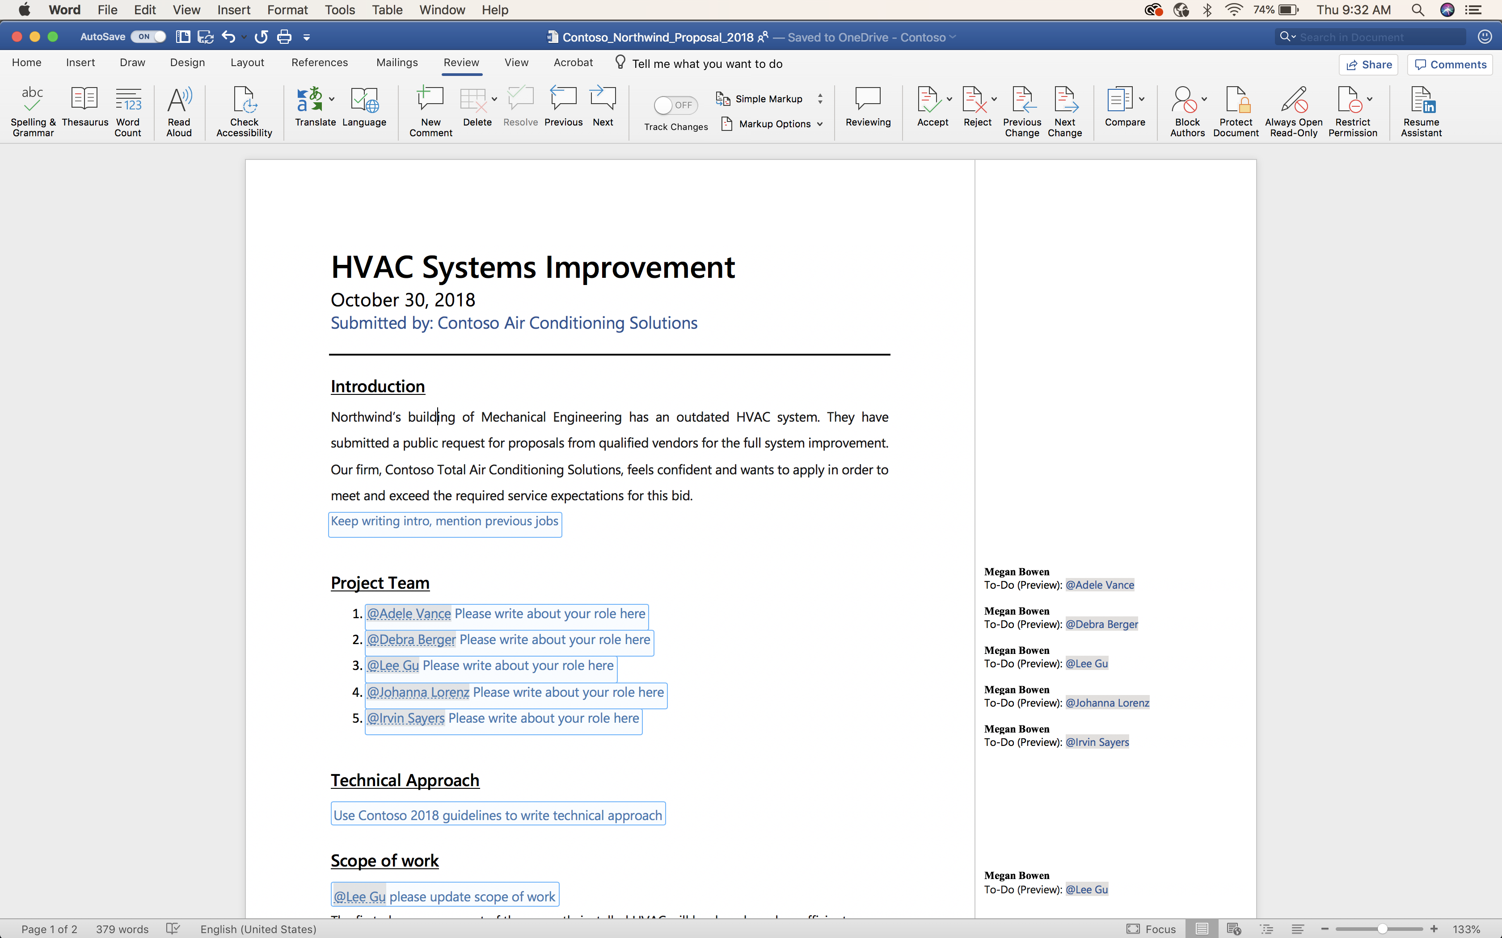
Task: Expand the Accept dropdown arrow
Action: tap(949, 99)
